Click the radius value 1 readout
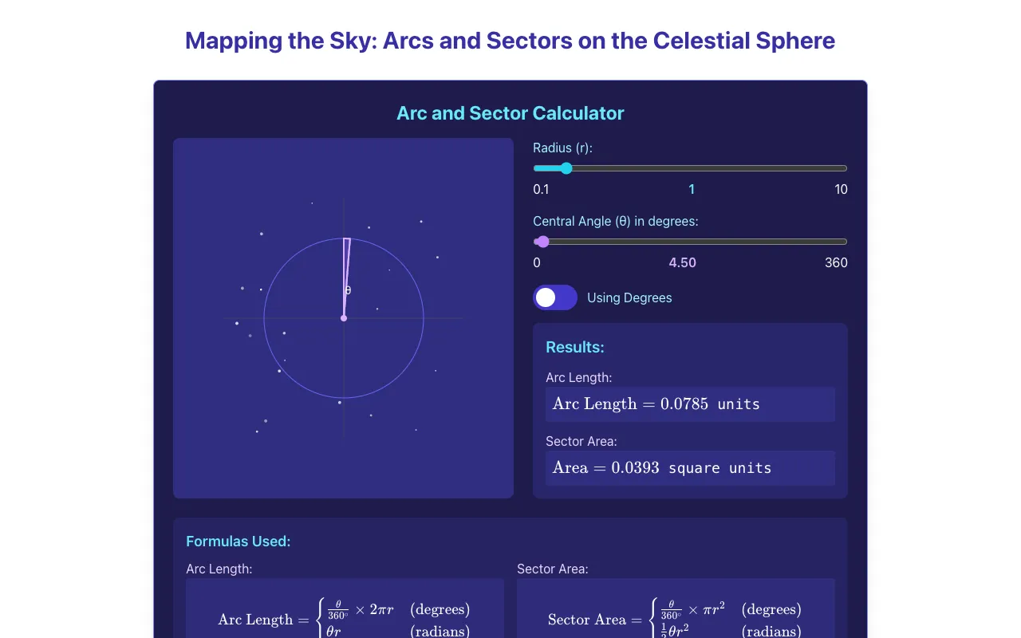This screenshot has height=638, width=1021. click(x=692, y=189)
